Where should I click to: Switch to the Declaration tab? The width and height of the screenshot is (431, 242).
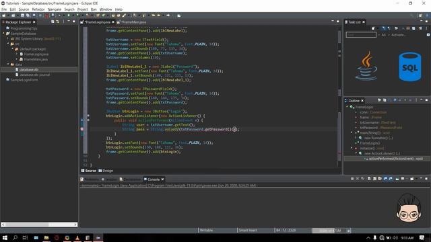130,179
